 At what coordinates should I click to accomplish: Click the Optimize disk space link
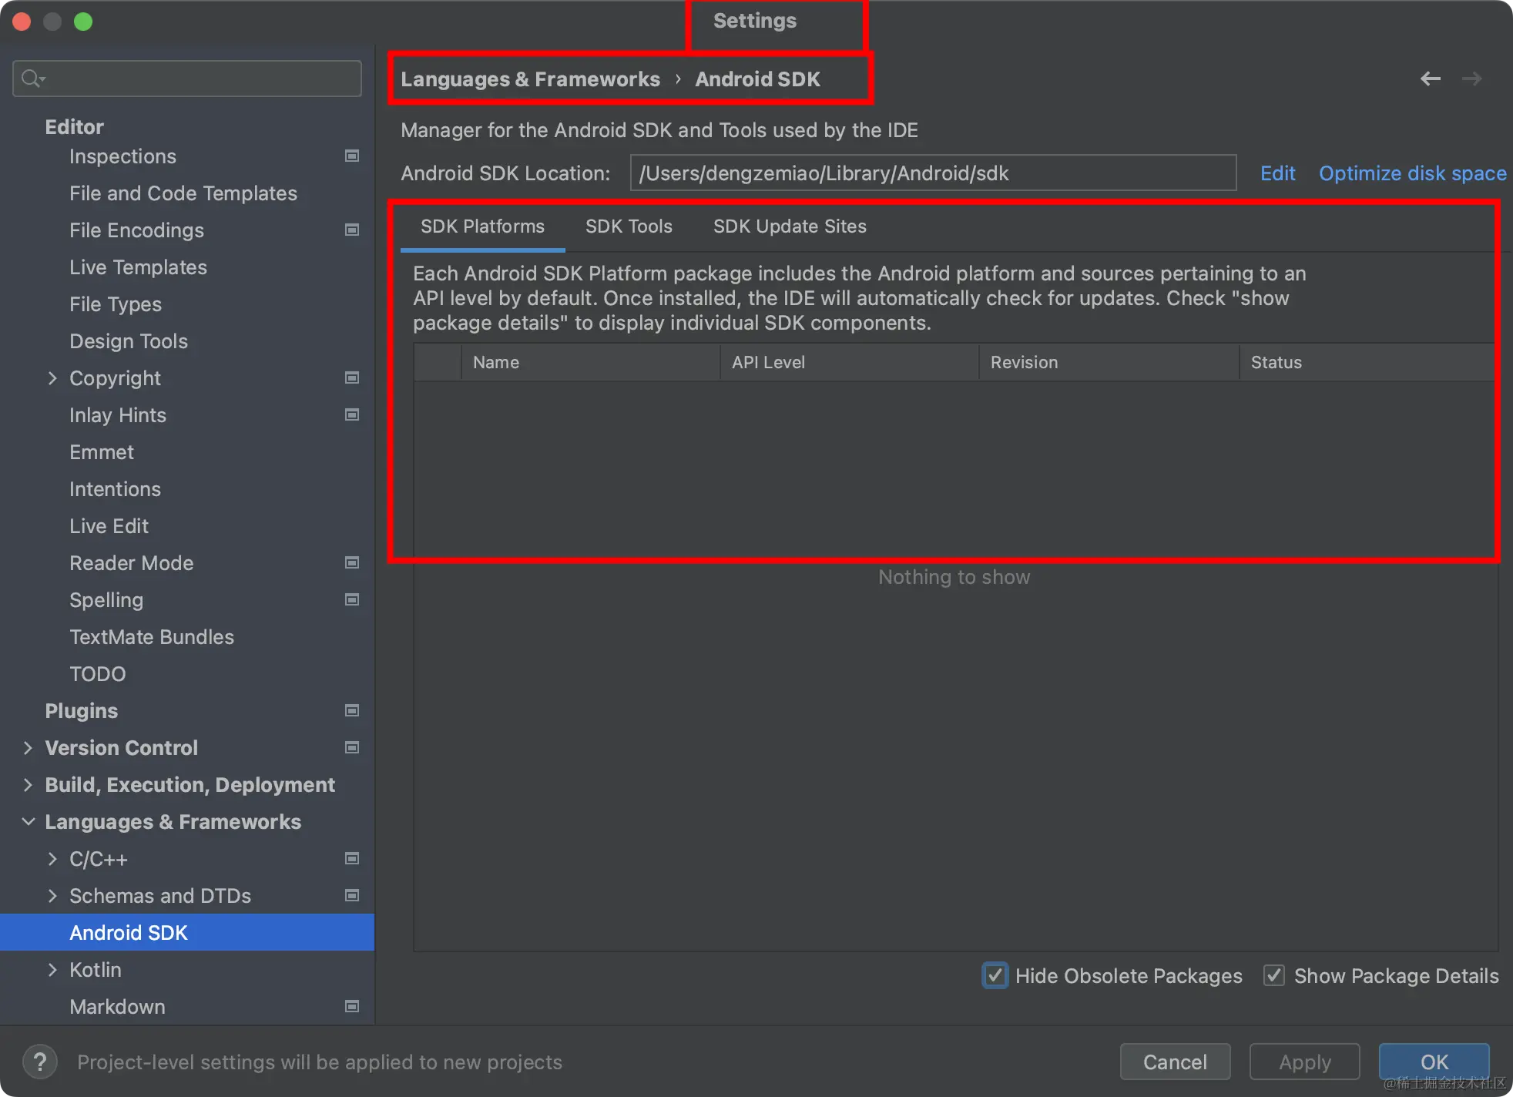pyautogui.click(x=1412, y=173)
